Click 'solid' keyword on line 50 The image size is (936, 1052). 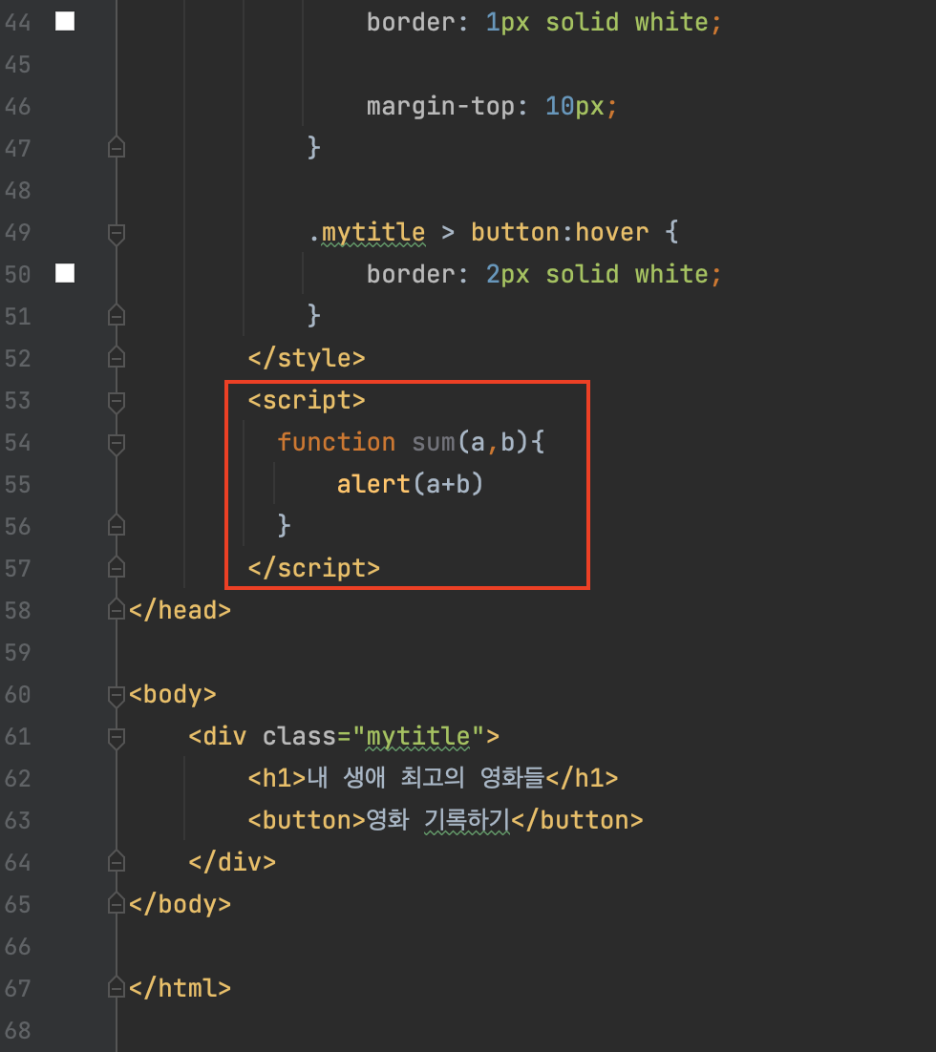point(583,274)
